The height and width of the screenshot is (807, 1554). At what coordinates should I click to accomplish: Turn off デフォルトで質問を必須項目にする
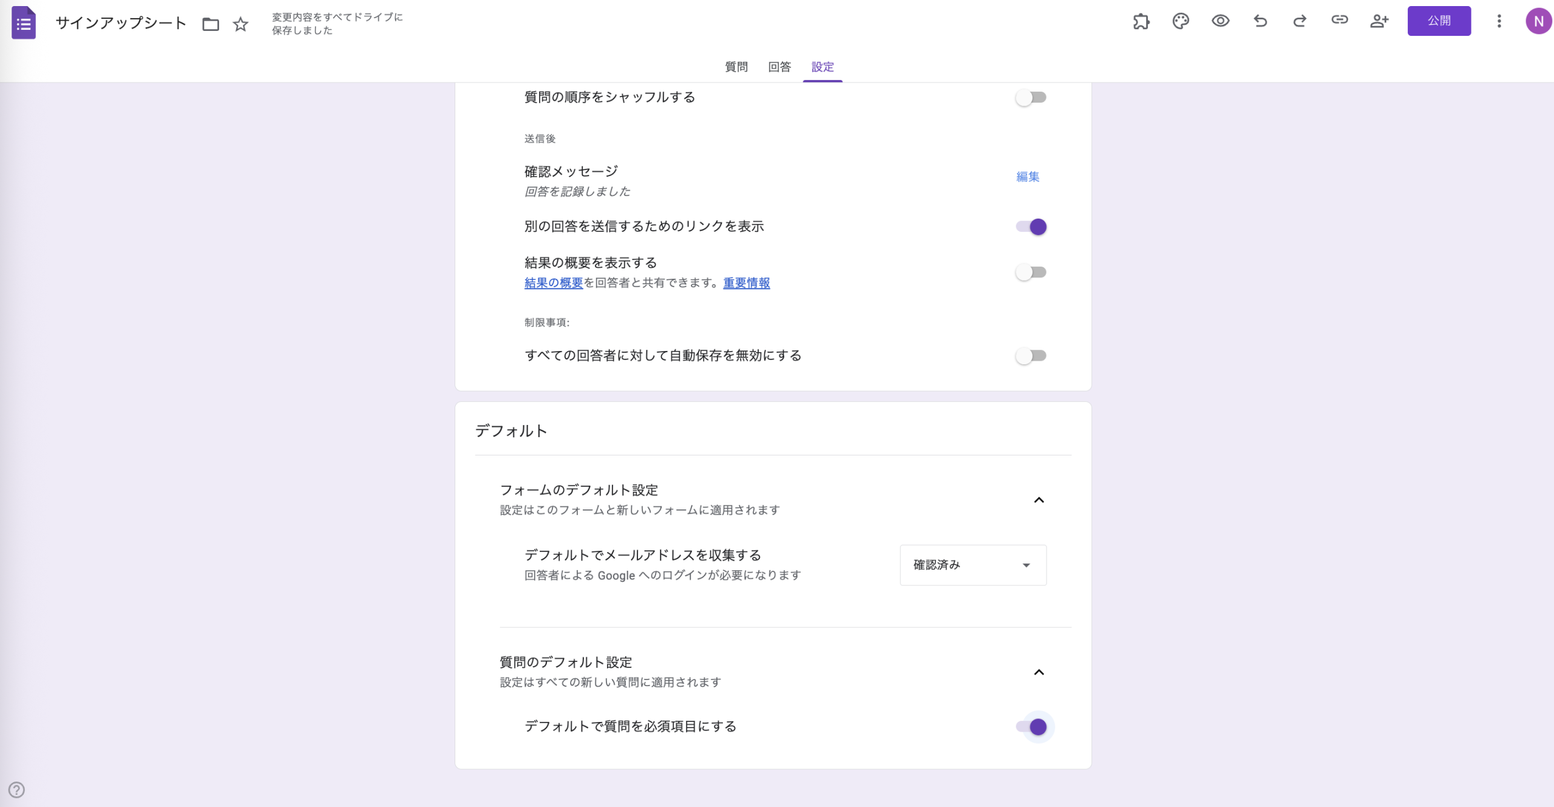coord(1035,726)
